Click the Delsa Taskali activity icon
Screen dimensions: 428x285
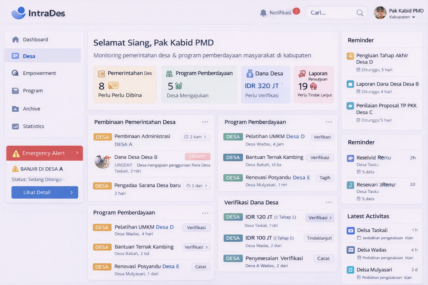350,230
